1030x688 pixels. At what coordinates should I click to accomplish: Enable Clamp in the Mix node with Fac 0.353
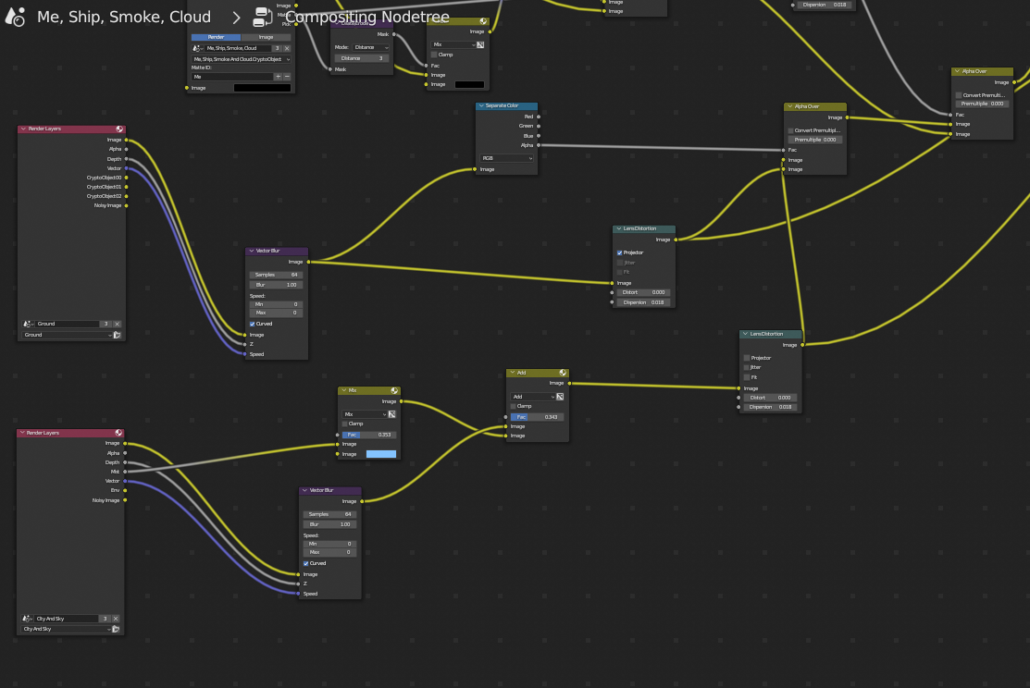(x=345, y=424)
